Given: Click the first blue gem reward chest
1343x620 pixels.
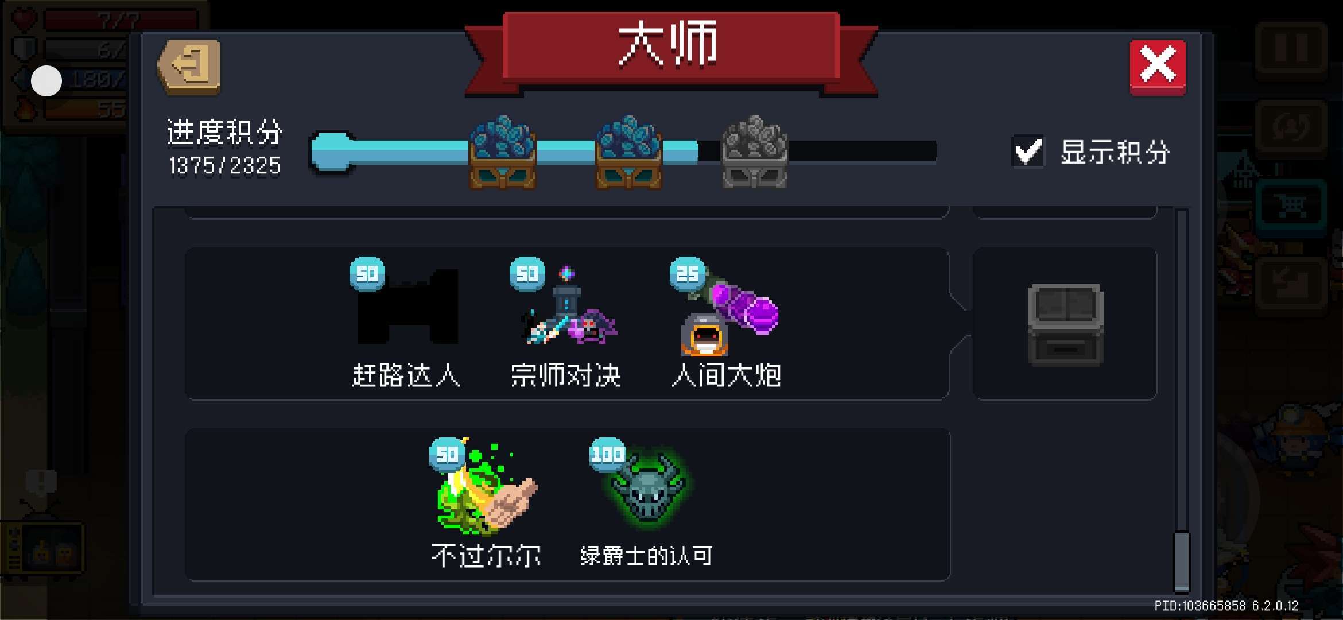Looking at the screenshot, I should [x=503, y=153].
